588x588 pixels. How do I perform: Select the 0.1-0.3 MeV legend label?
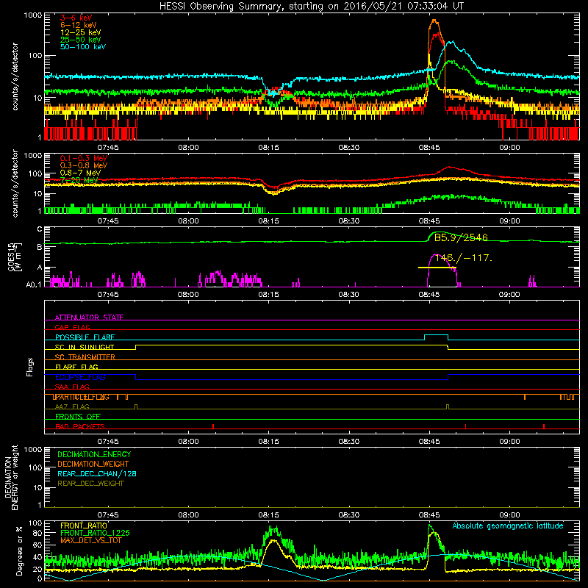84,158
